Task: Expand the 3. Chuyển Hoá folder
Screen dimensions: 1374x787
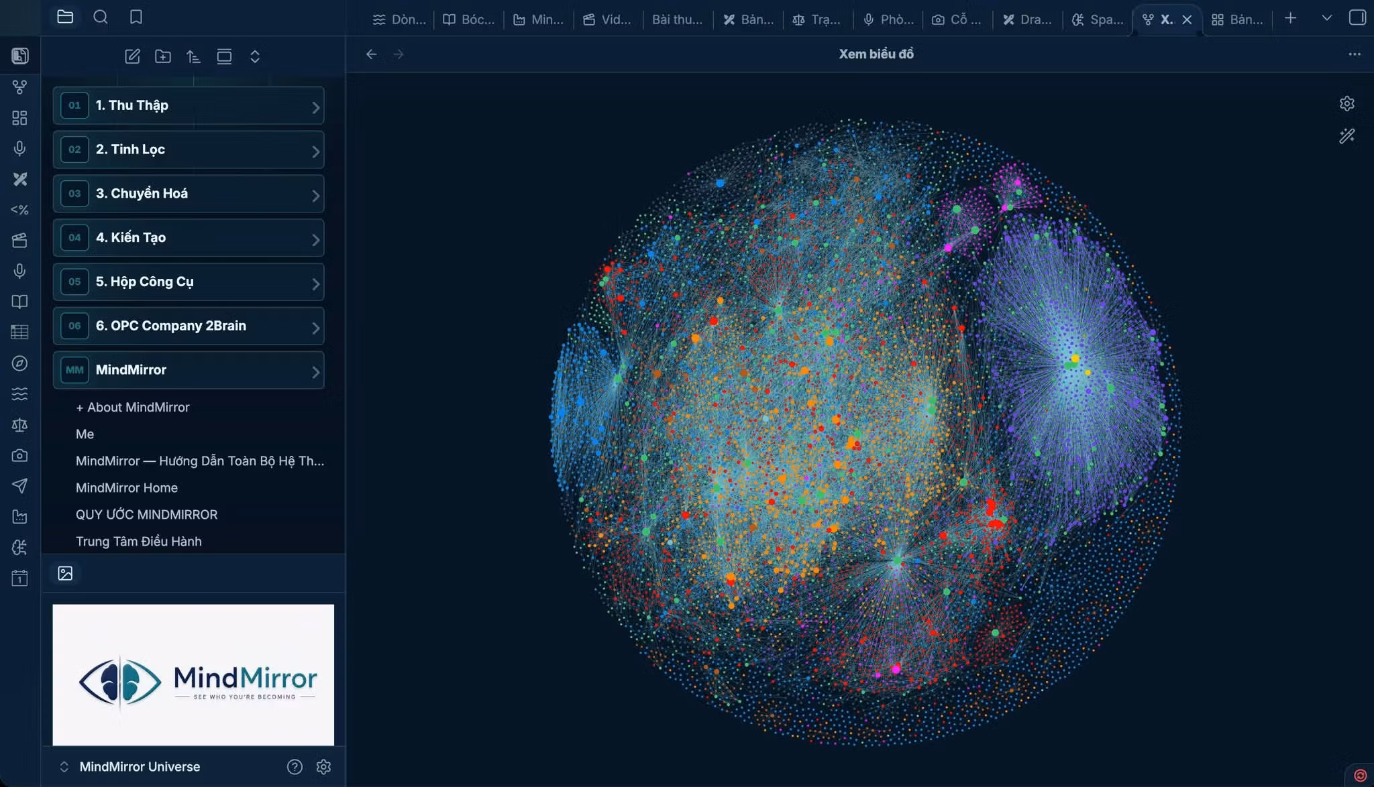Action: (189, 194)
